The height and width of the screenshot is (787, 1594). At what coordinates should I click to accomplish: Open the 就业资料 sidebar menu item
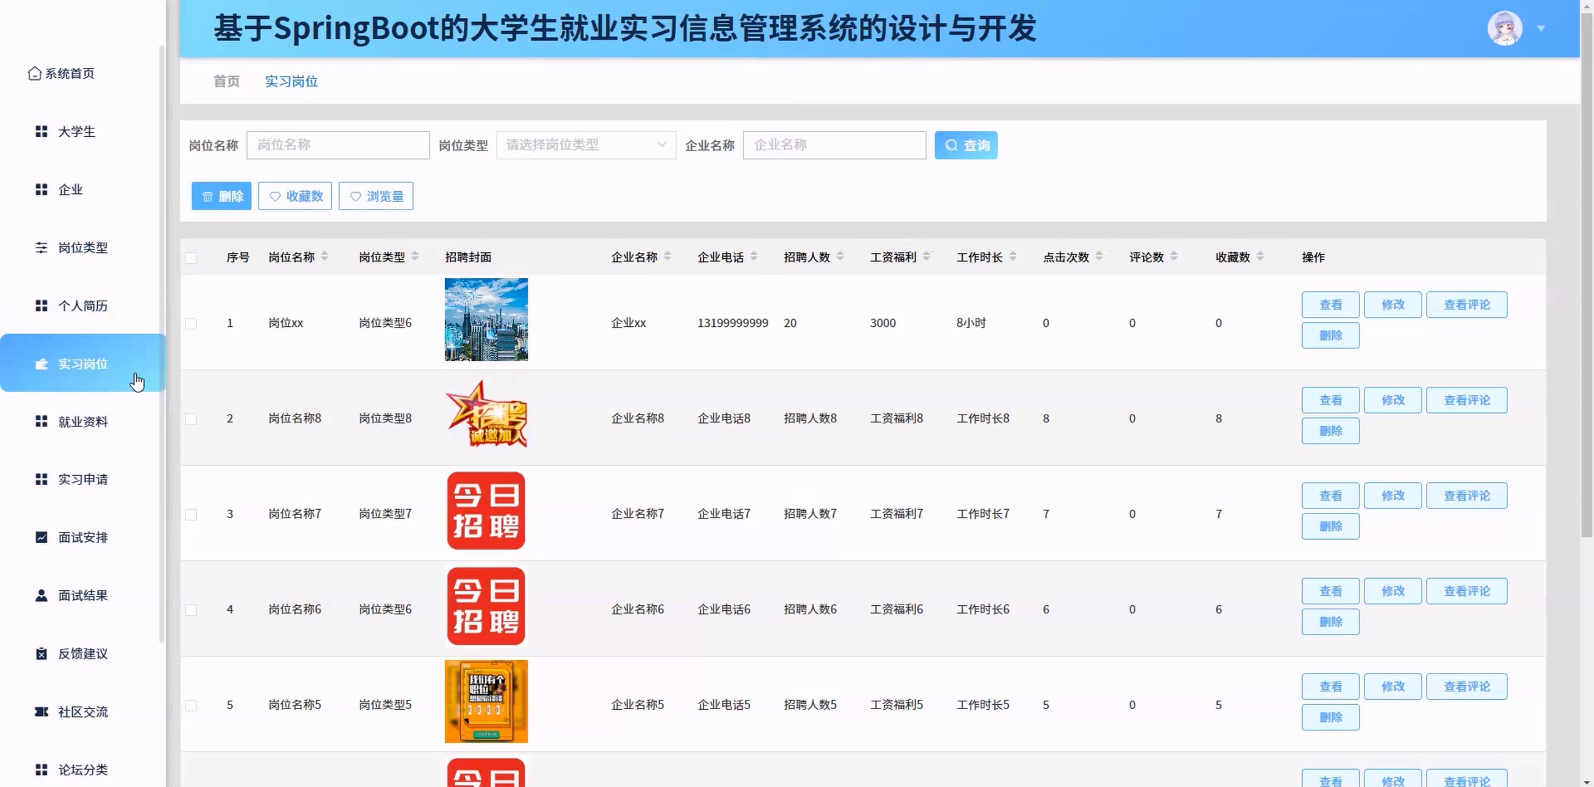[x=82, y=421]
